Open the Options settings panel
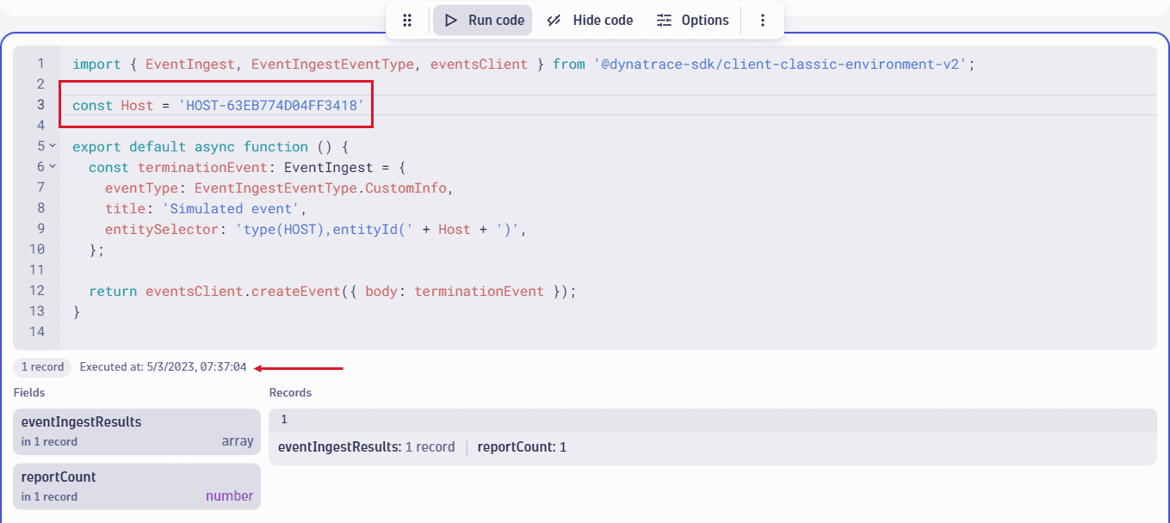The image size is (1170, 523). [692, 21]
